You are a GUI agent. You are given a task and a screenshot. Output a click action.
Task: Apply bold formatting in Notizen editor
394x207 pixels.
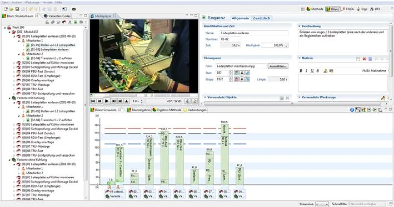(x=301, y=71)
